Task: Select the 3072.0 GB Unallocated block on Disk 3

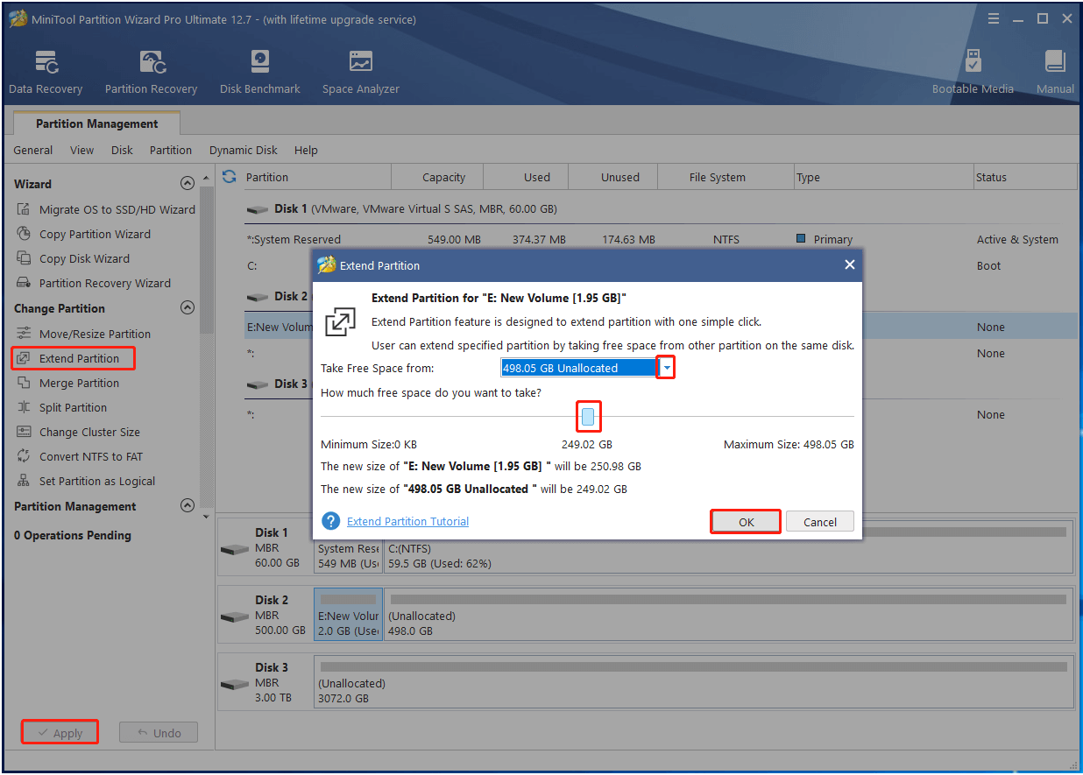Action: point(694,681)
